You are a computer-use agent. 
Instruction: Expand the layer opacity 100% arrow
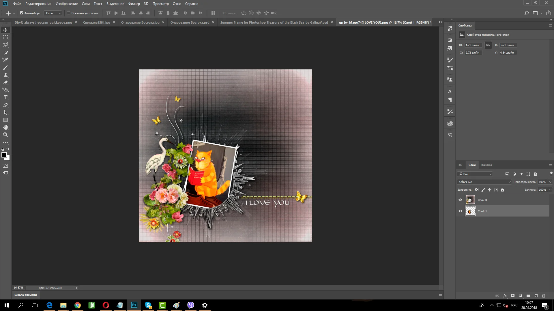(x=550, y=182)
